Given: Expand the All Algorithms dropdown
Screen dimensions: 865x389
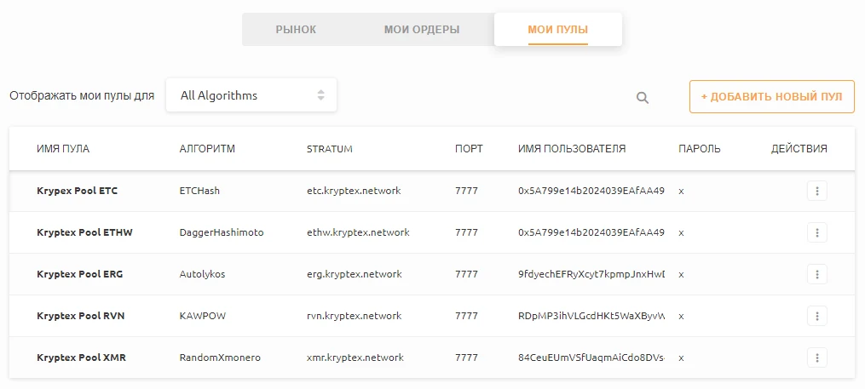Looking at the screenshot, I should (x=251, y=95).
